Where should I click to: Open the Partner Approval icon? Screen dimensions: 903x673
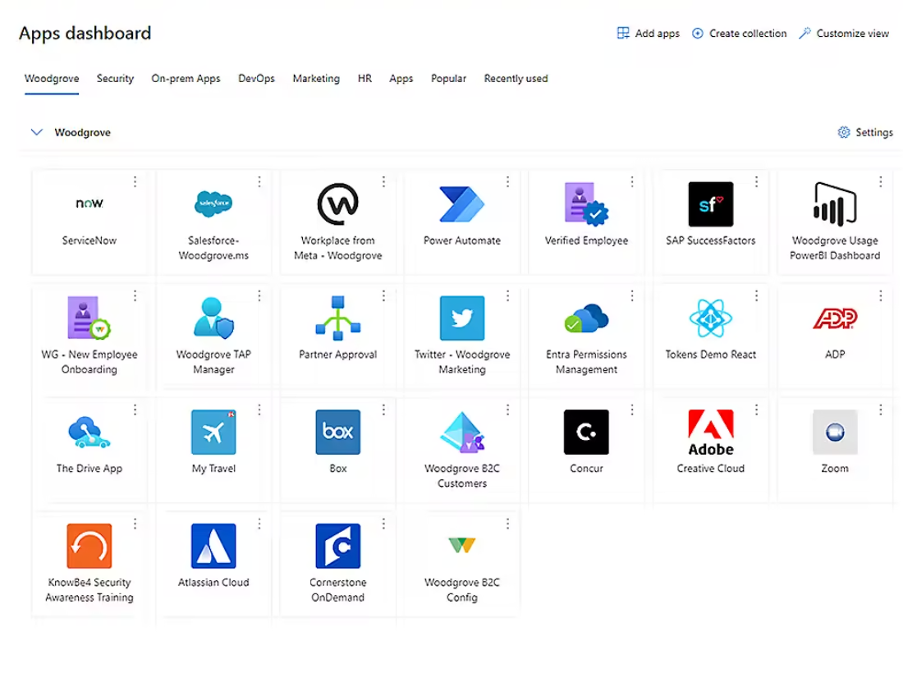click(338, 318)
